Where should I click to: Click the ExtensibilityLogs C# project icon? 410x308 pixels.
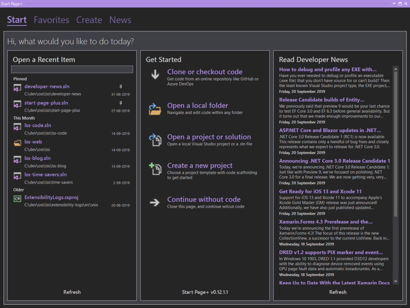coord(17,198)
